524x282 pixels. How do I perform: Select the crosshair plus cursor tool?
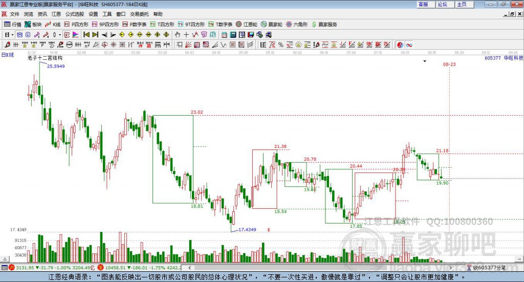(x=186, y=35)
